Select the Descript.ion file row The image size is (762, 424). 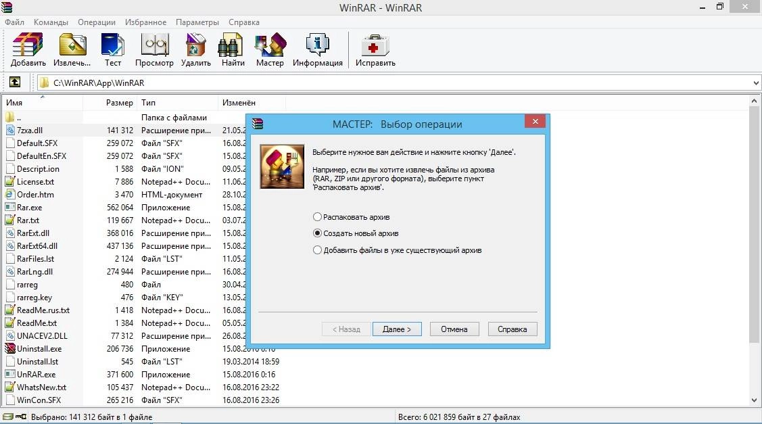click(125, 169)
